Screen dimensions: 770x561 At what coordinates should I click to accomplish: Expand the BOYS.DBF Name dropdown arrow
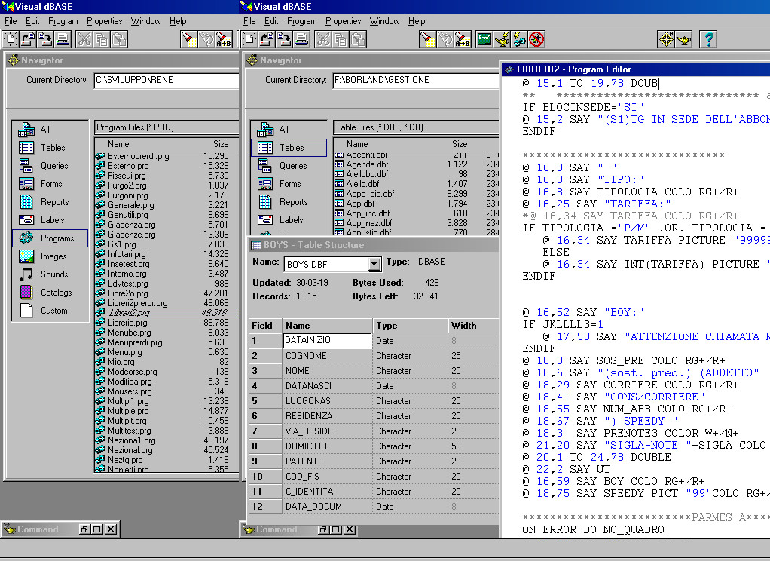[x=374, y=264]
